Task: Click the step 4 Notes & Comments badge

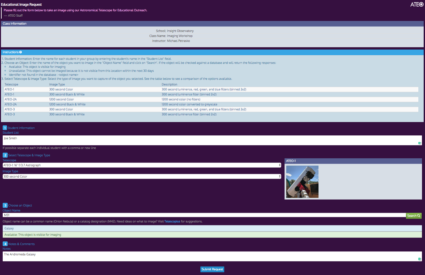Action: 5,244
